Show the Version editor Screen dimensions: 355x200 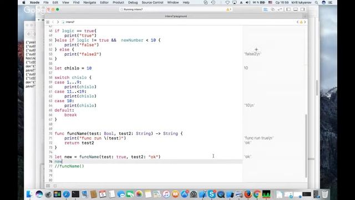[280, 9]
